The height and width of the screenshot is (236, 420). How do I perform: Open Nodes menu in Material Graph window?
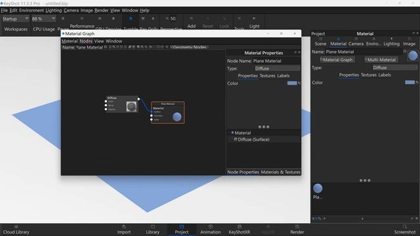86,41
